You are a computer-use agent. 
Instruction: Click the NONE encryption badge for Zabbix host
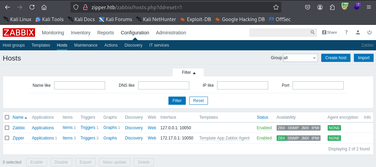(334, 128)
